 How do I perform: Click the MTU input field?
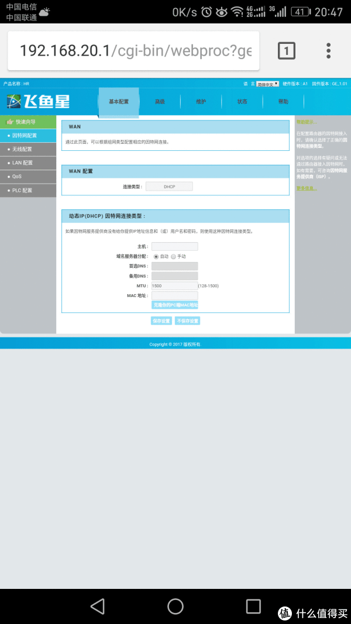[x=174, y=285]
